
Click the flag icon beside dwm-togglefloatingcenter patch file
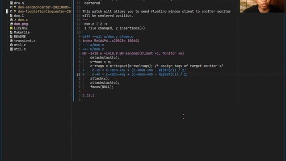[15, 11]
